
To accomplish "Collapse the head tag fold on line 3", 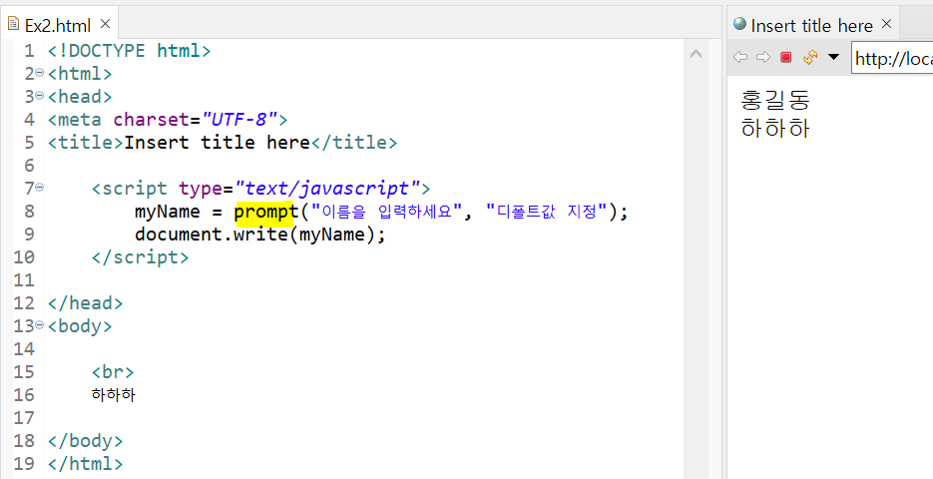I will pyautogui.click(x=39, y=95).
